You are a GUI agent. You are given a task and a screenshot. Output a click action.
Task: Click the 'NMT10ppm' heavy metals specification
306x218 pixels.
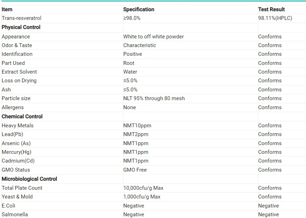pyautogui.click(x=137, y=126)
